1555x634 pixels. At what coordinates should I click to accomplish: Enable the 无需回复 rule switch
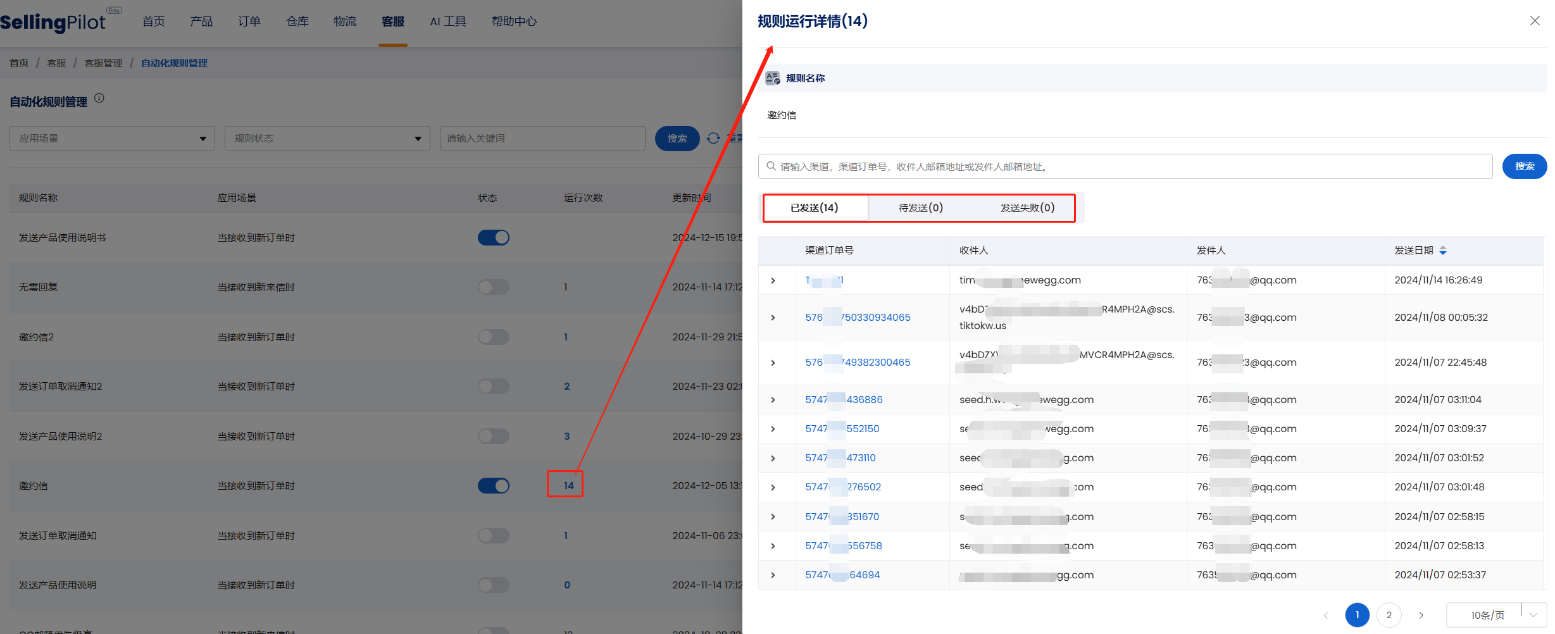pos(493,287)
